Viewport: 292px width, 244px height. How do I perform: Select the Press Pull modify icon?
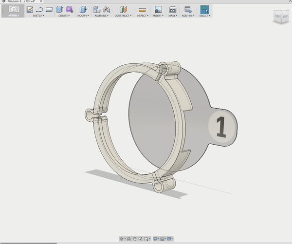point(83,9)
